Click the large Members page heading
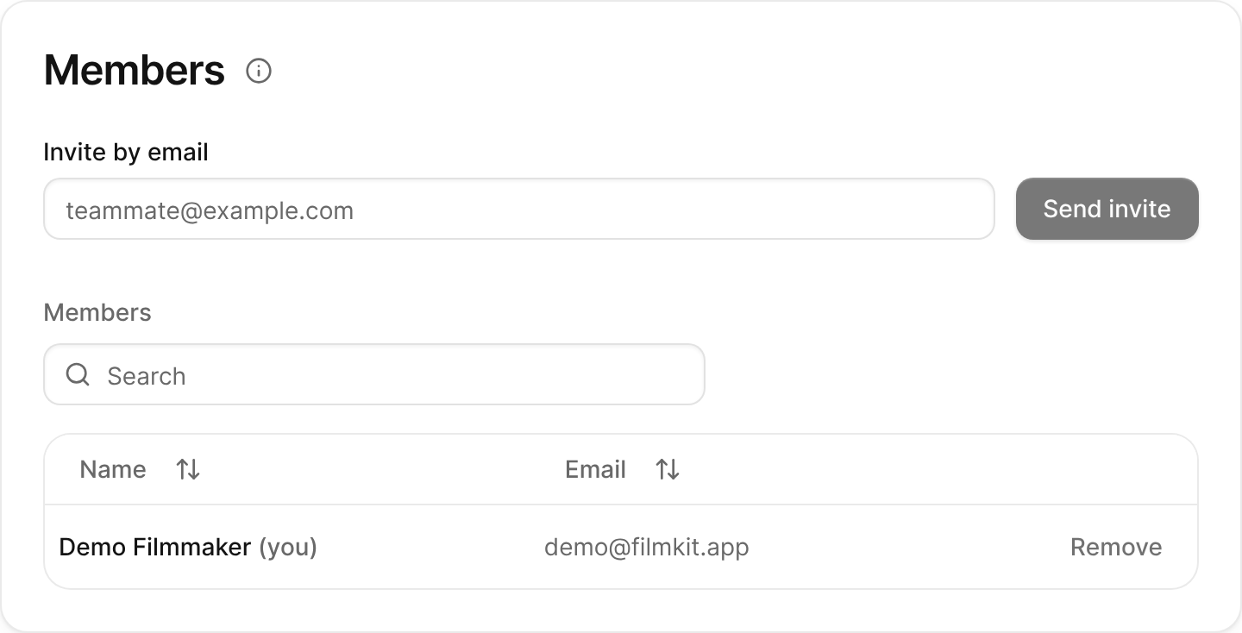 [x=135, y=70]
